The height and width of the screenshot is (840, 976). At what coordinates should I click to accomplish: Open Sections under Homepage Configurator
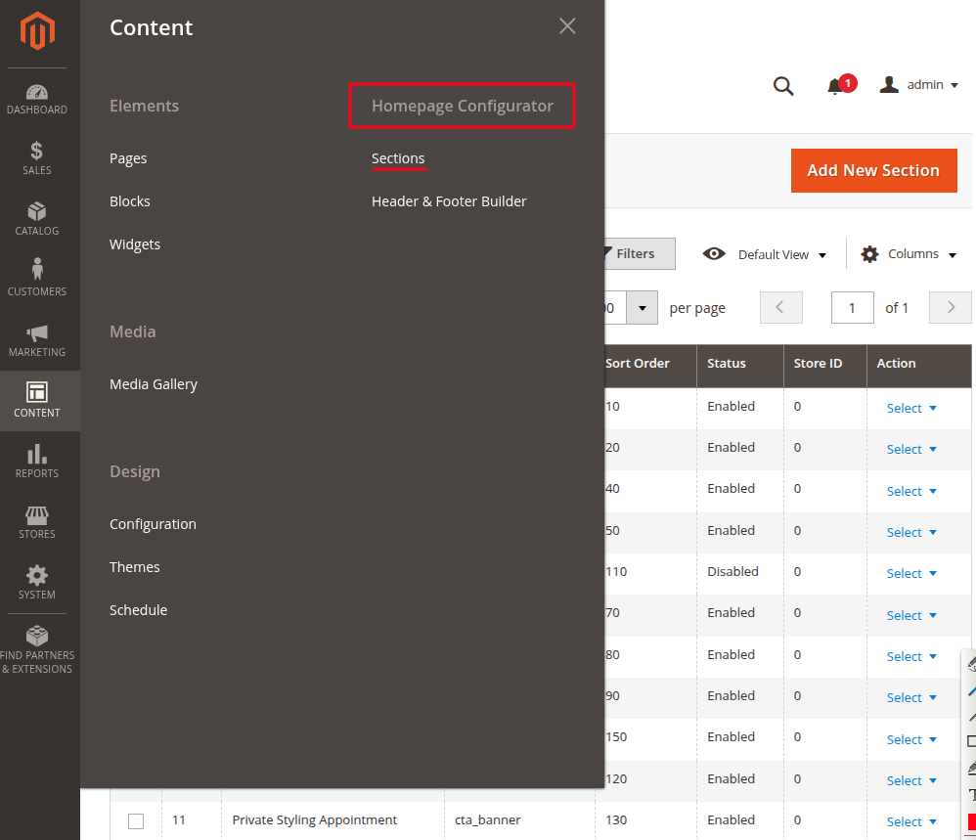click(398, 158)
